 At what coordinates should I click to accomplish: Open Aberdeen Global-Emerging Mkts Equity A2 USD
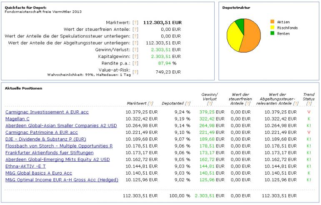pos(58,160)
